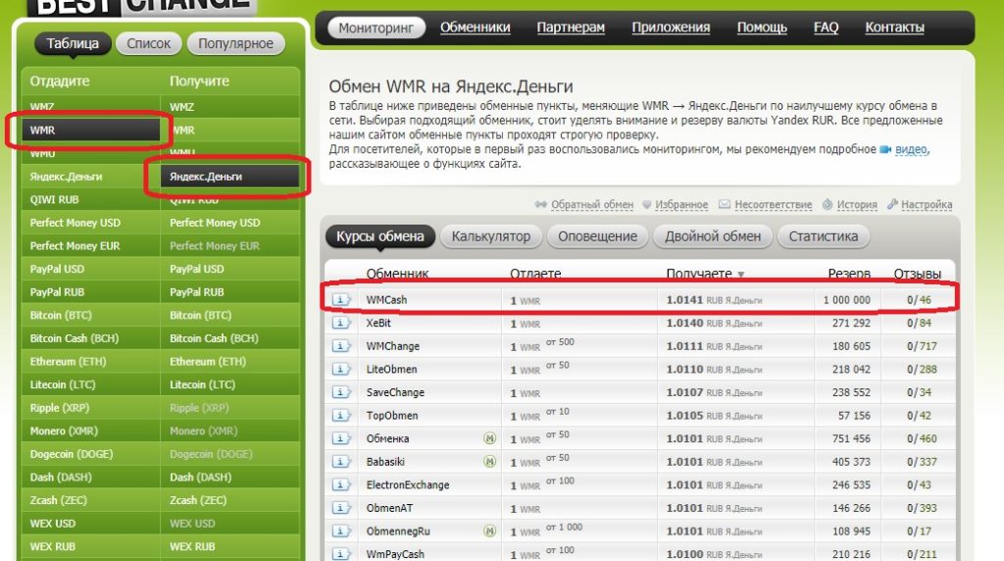
Task: Select the Статистика tab
Action: point(823,236)
